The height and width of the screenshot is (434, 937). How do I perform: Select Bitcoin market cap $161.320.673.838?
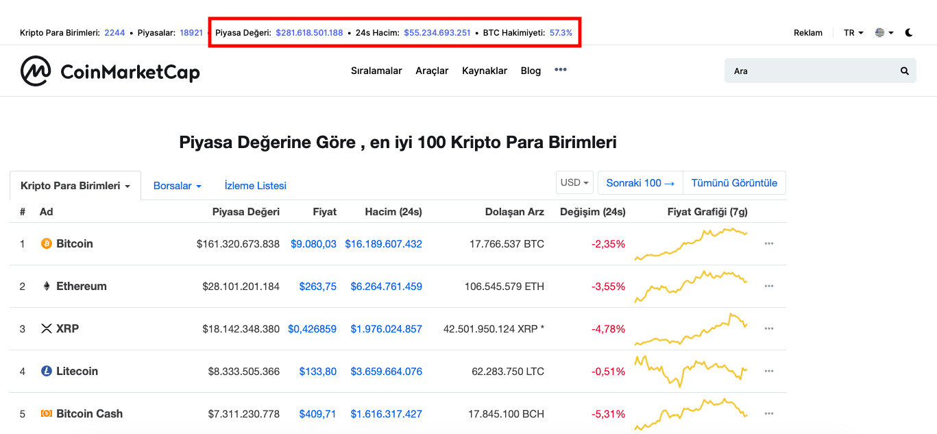pyautogui.click(x=238, y=243)
